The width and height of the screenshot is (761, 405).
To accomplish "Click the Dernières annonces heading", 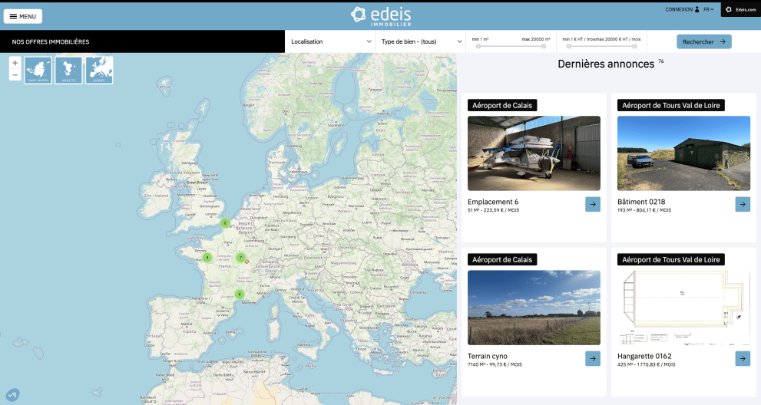I will [606, 64].
